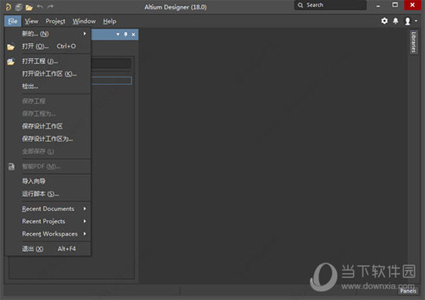425x300 pixels.
Task: Choose 退出 (X) Alt+F4 entry
Action: click(48, 249)
